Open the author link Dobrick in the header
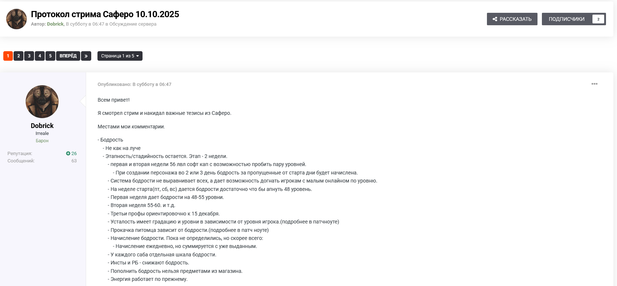 [x=55, y=24]
